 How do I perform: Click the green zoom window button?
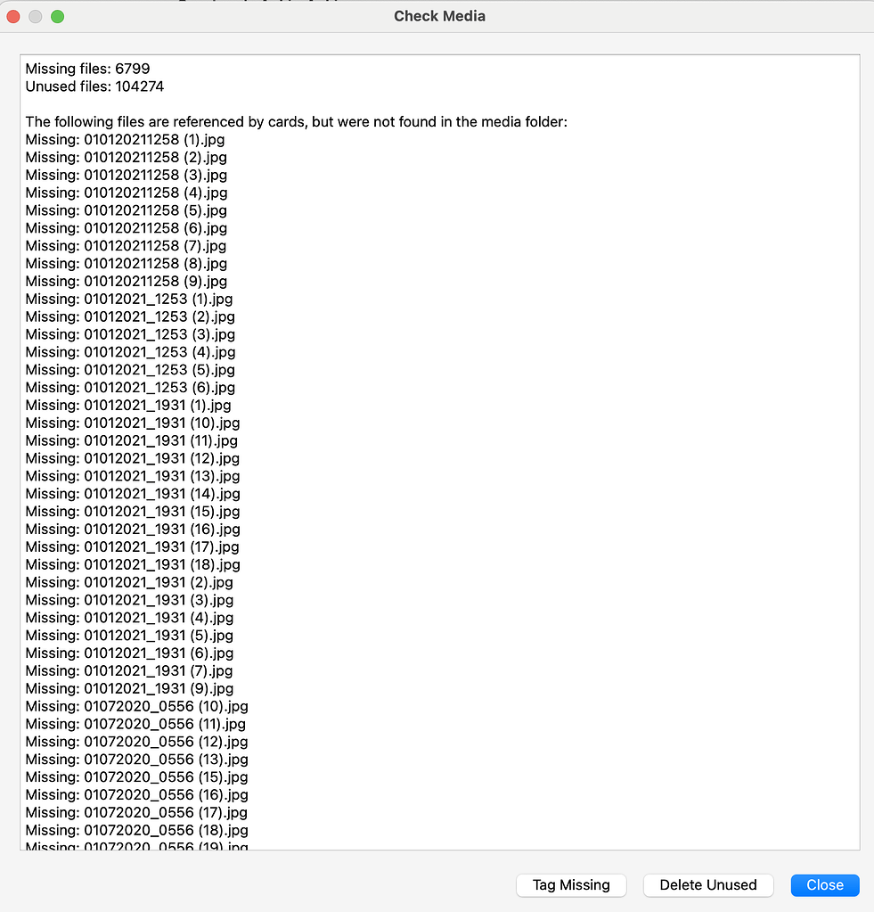pyautogui.click(x=58, y=16)
